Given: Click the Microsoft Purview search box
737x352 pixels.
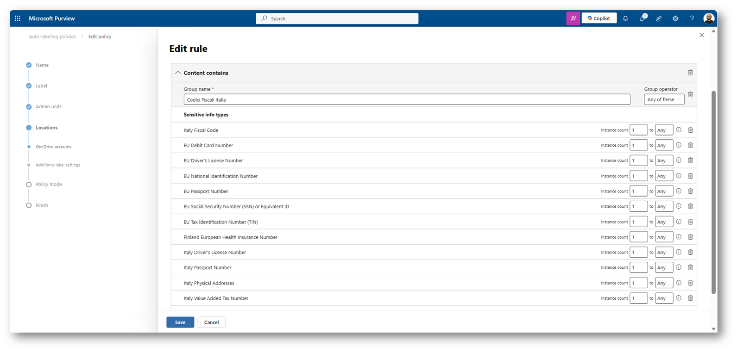Looking at the screenshot, I should click(x=337, y=19).
